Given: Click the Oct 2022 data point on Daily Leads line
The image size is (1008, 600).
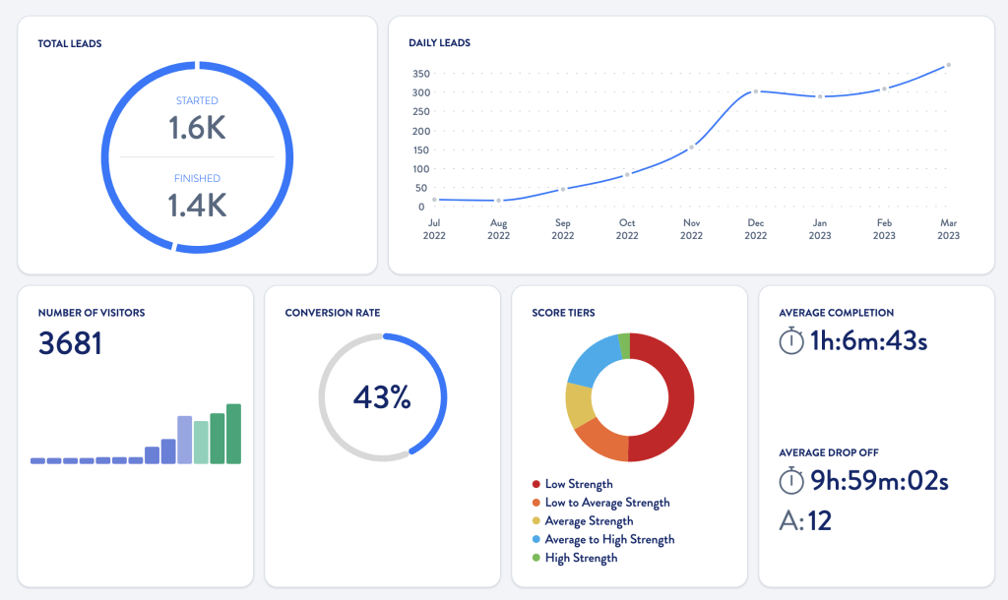Looking at the screenshot, I should coord(627,174).
